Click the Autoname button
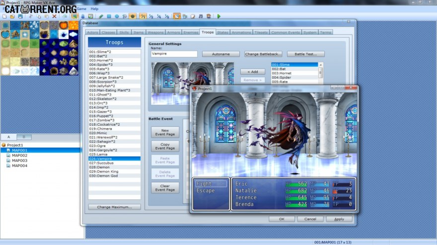 [x=220, y=54]
